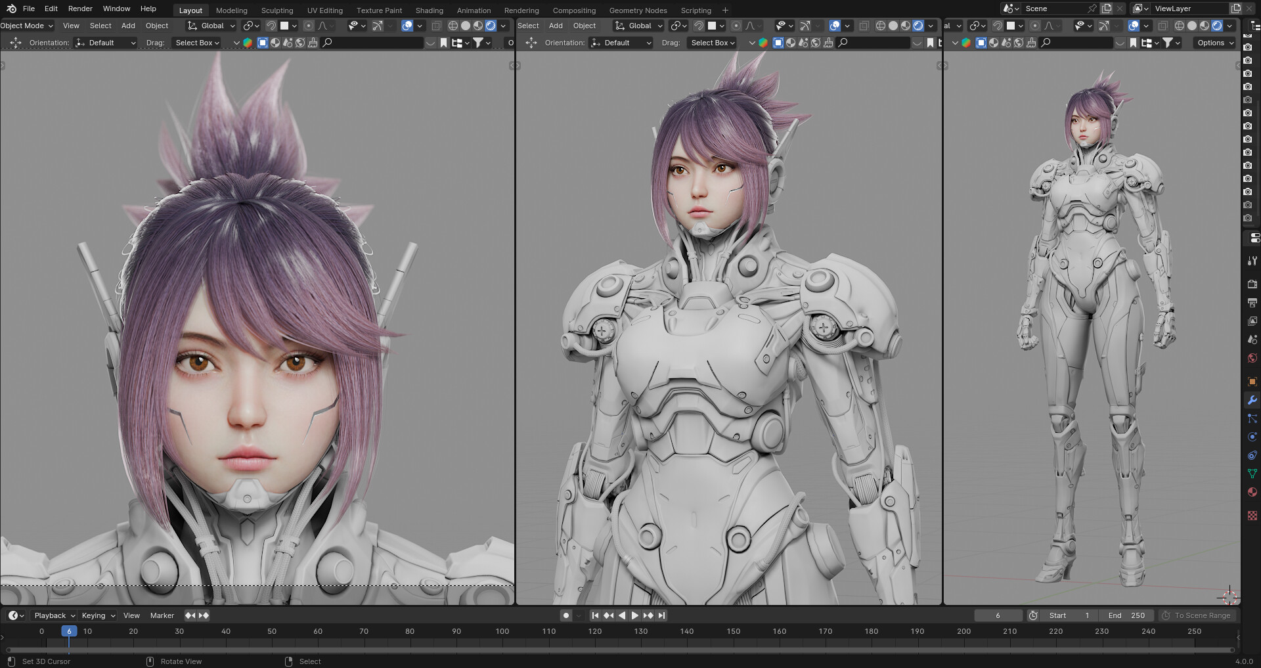Open the Render properties tab

click(1252, 284)
